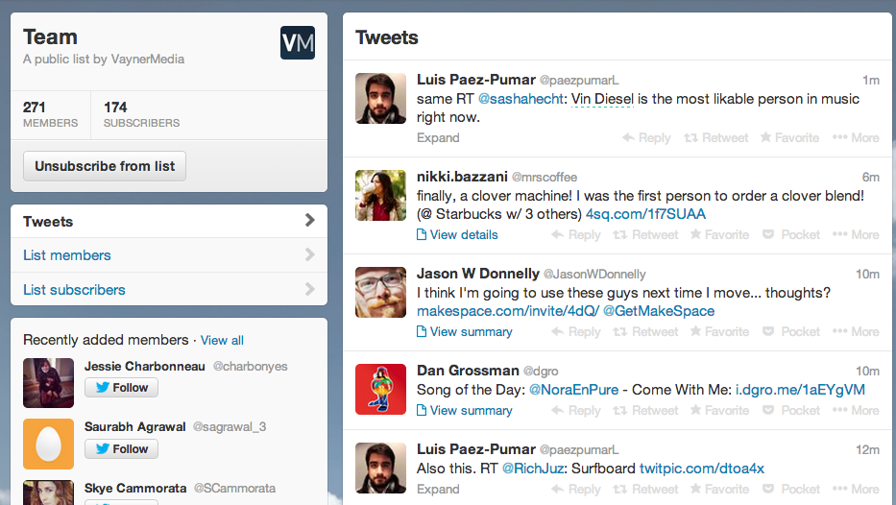The width and height of the screenshot is (896, 505).
Task: Click the VaynerMedia VM logo icon
Action: (298, 42)
